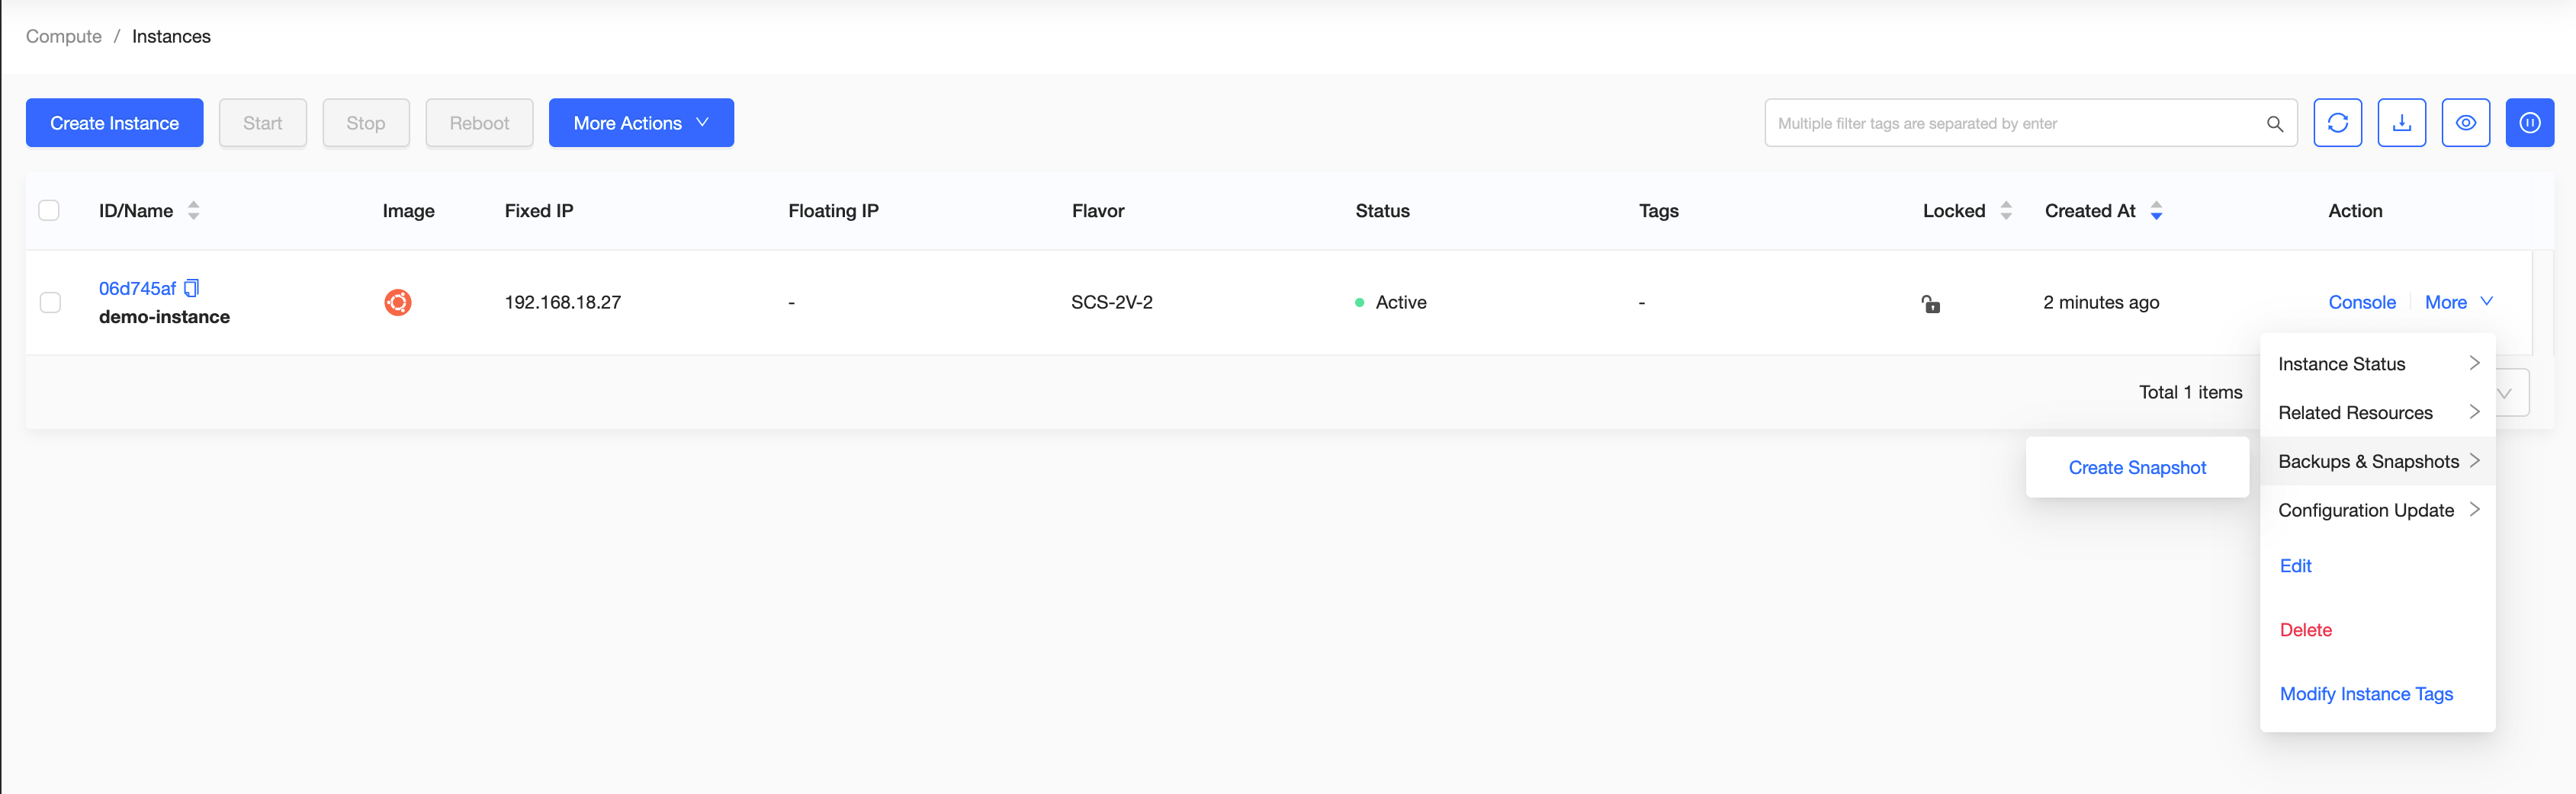Click the Ubuntu image icon
The image size is (2576, 794).
point(398,303)
